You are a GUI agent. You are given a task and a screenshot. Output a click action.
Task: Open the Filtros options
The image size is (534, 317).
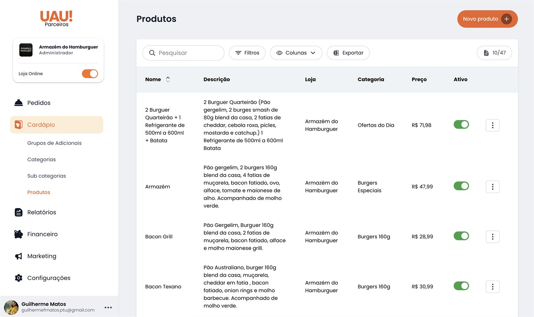pos(247,53)
